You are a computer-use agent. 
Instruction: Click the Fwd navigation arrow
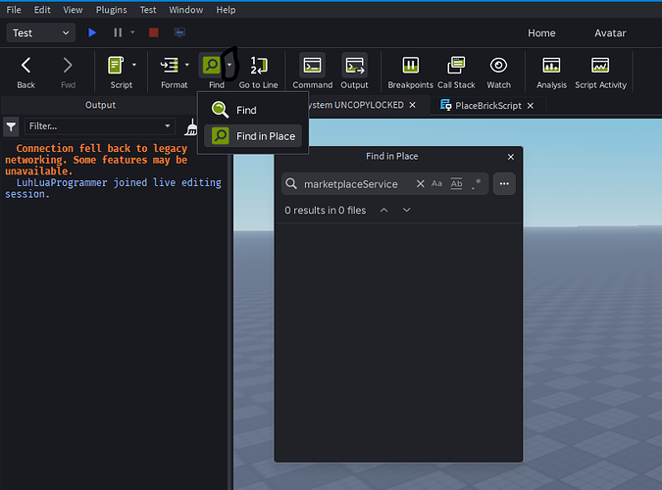pyautogui.click(x=68, y=72)
